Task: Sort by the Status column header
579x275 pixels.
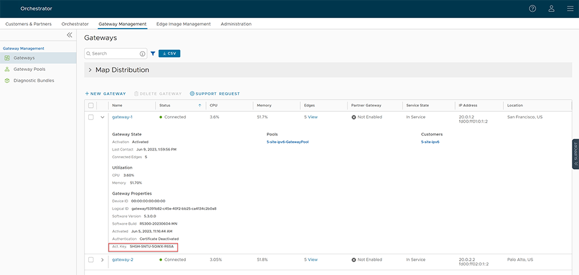Action: tap(165, 105)
